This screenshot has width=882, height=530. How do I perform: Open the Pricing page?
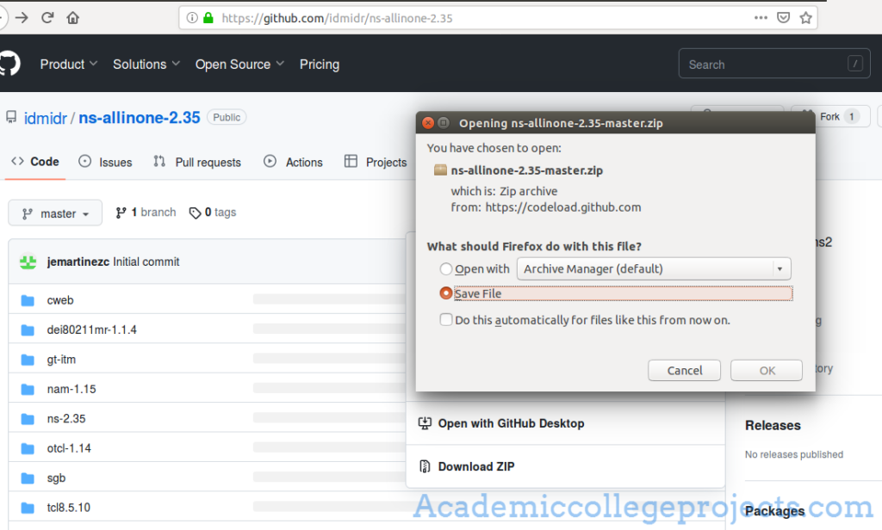point(320,64)
